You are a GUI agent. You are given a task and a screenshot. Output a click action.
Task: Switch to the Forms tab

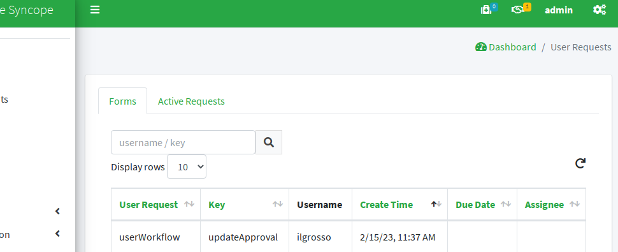tap(122, 101)
